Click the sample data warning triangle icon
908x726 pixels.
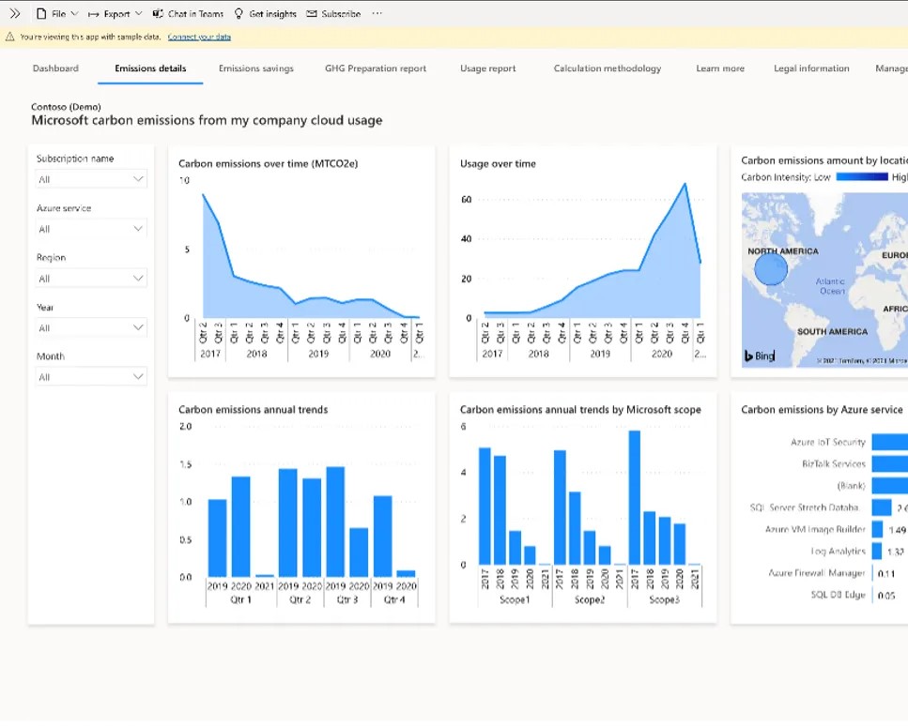pyautogui.click(x=10, y=38)
